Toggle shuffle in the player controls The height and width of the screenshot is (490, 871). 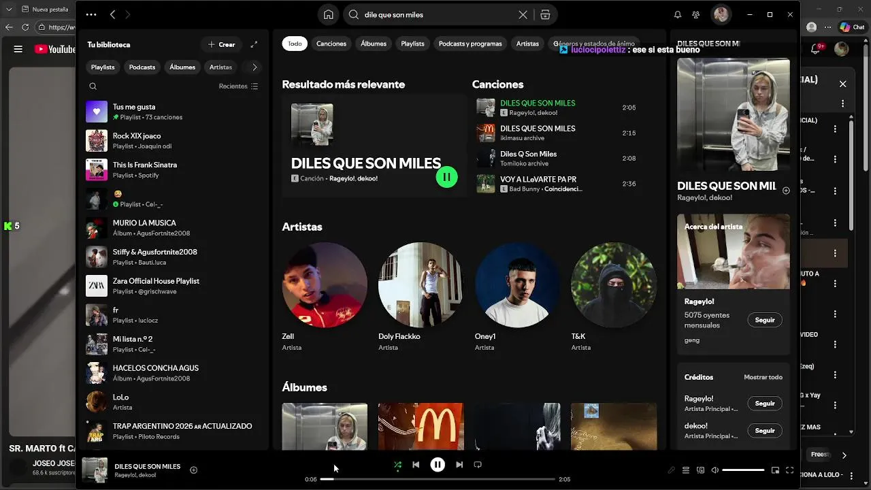[397, 465]
